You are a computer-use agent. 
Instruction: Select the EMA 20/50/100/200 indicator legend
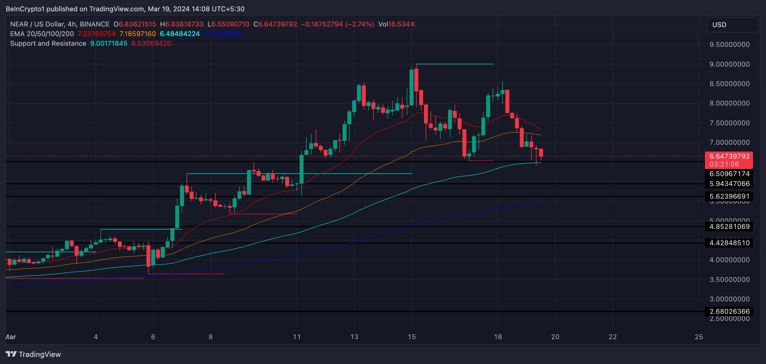pos(42,34)
